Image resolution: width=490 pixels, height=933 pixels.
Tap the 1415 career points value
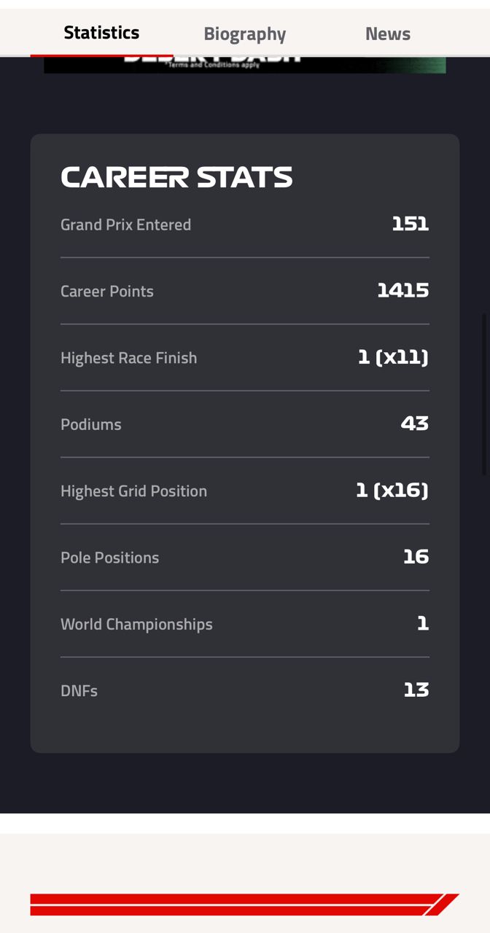tap(402, 290)
